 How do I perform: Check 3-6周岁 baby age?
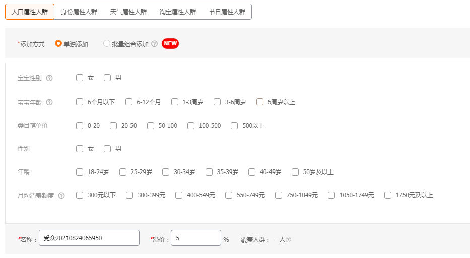point(217,102)
